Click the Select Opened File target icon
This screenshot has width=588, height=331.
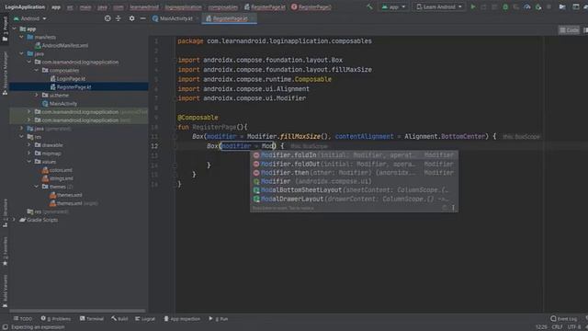pos(107,18)
